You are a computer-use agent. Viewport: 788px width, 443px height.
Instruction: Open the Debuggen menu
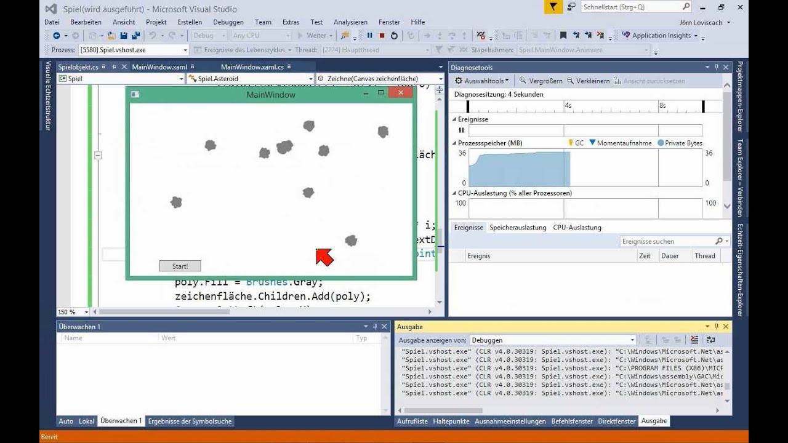pos(228,22)
